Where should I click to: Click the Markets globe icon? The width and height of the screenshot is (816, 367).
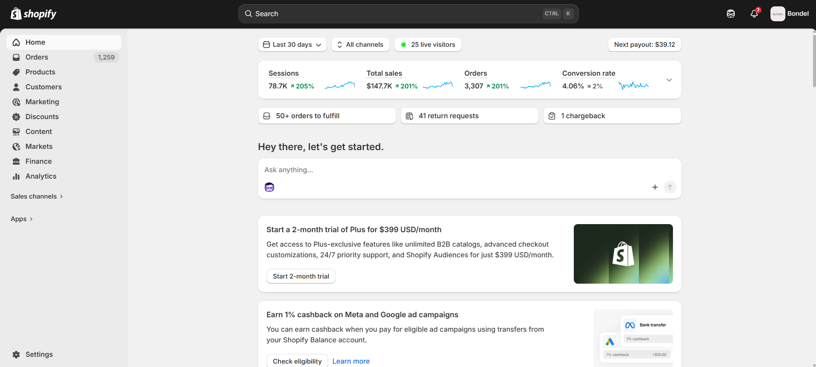click(x=16, y=147)
